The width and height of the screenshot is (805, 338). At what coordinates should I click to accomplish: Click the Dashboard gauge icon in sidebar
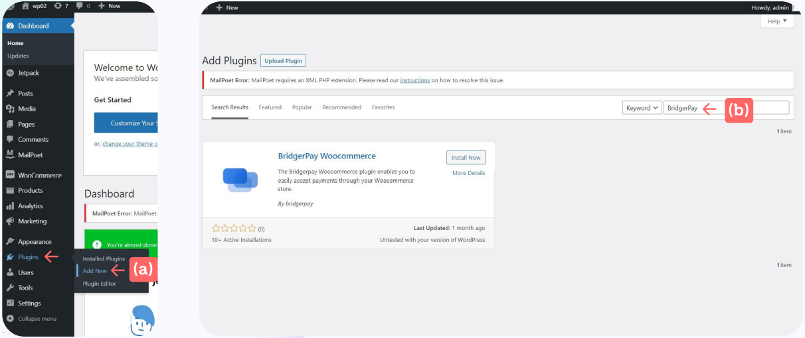10,26
